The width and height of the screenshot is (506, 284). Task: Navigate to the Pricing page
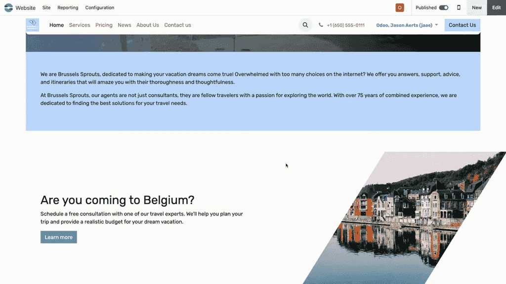(x=104, y=25)
